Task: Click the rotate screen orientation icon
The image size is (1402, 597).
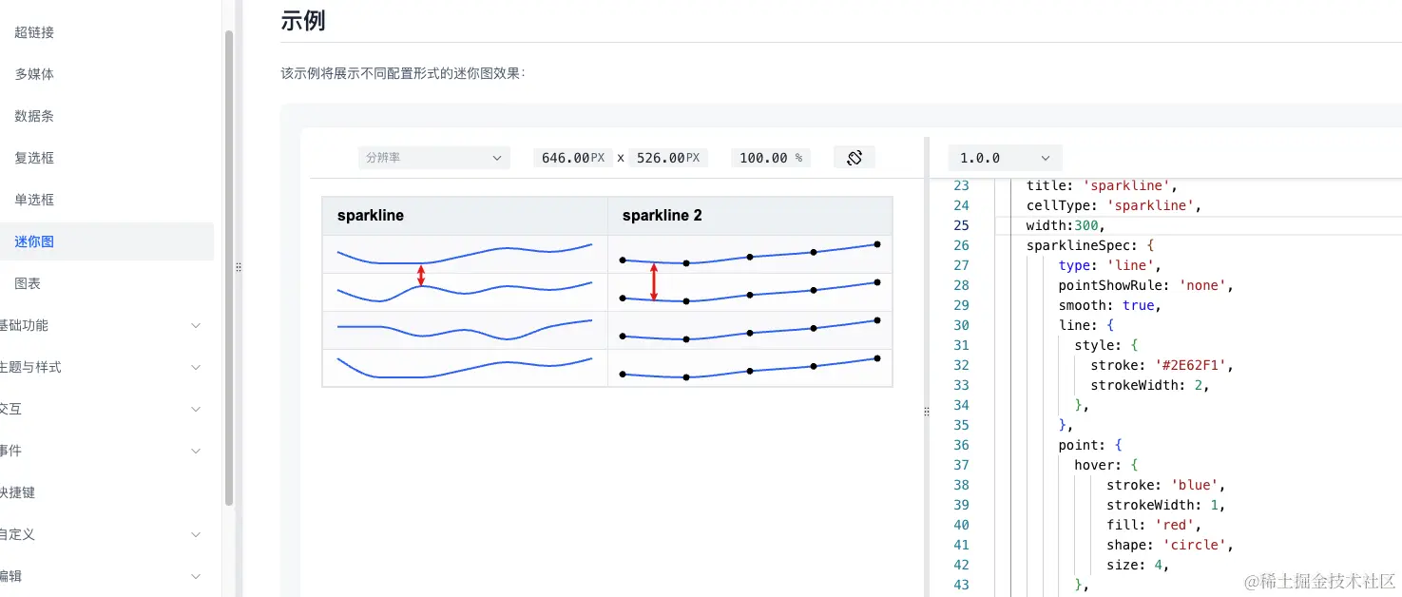Action: (x=854, y=158)
